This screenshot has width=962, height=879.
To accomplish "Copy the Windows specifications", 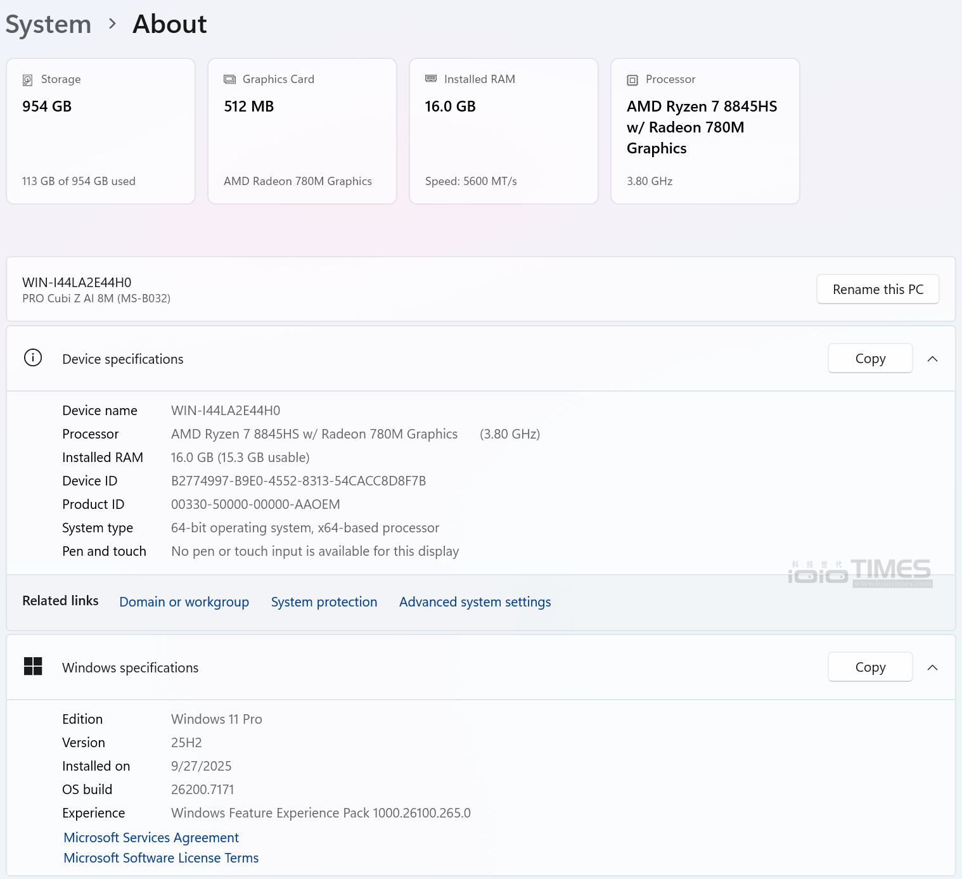I will (x=869, y=667).
